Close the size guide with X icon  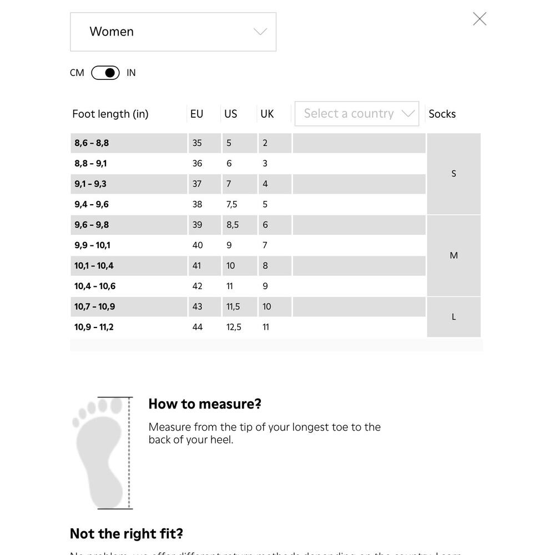[x=480, y=19]
